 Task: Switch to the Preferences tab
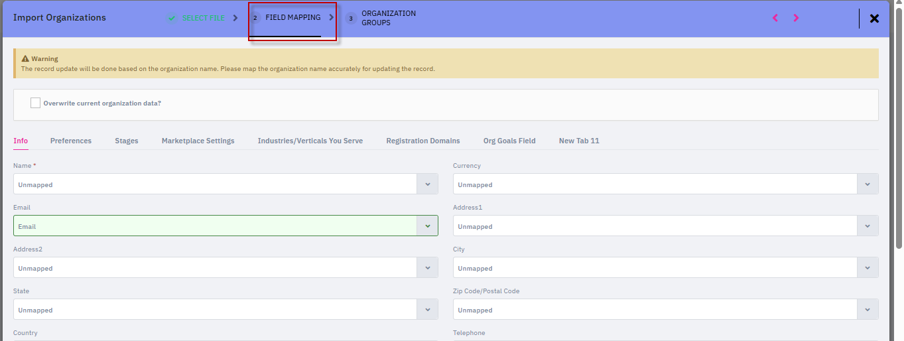pyautogui.click(x=71, y=141)
